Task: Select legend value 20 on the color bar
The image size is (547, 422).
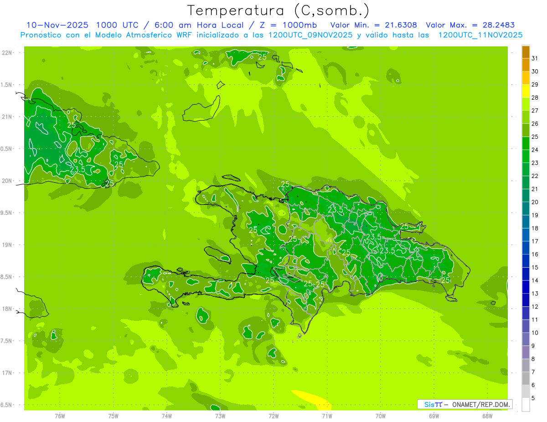Action: [535, 202]
